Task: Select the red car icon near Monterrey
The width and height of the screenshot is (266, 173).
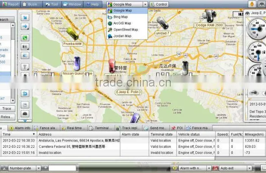Action: pos(112,66)
